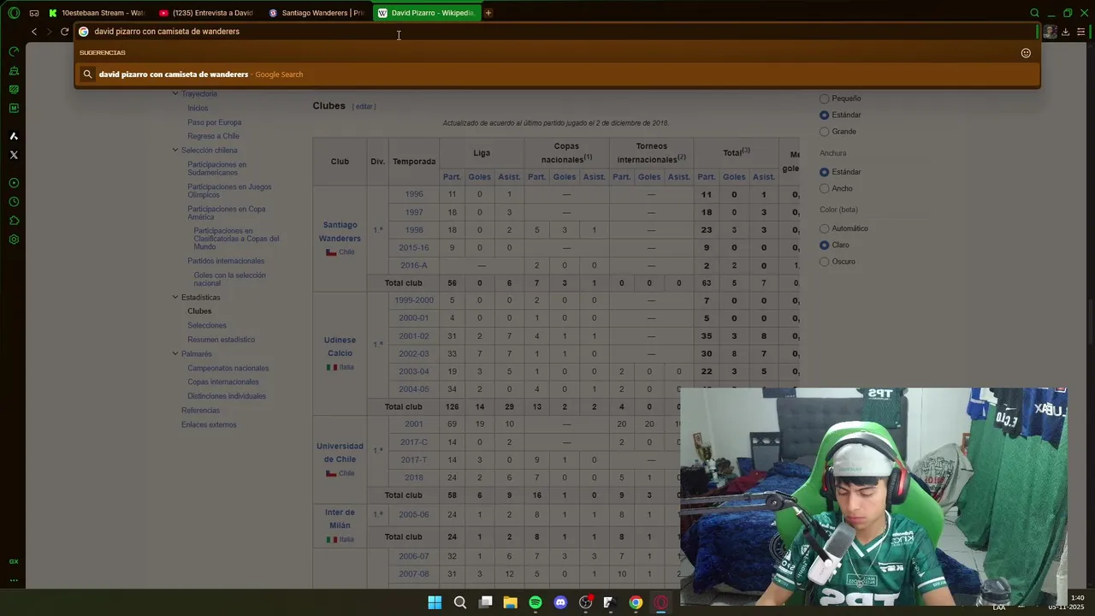1095x616 pixels.
Task: Switch to the 10estebaan Stream tab
Action: point(97,13)
